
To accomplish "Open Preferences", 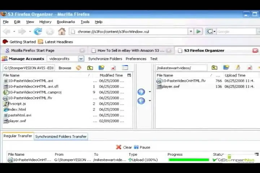I will pyautogui.click(x=136, y=59).
